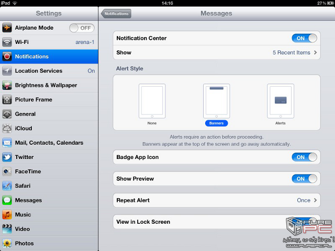Toggle the Show Preview switch off
The image size is (335, 251).
304,179
